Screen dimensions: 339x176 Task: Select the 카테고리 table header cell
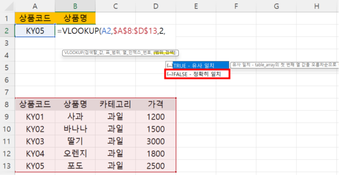coord(115,104)
